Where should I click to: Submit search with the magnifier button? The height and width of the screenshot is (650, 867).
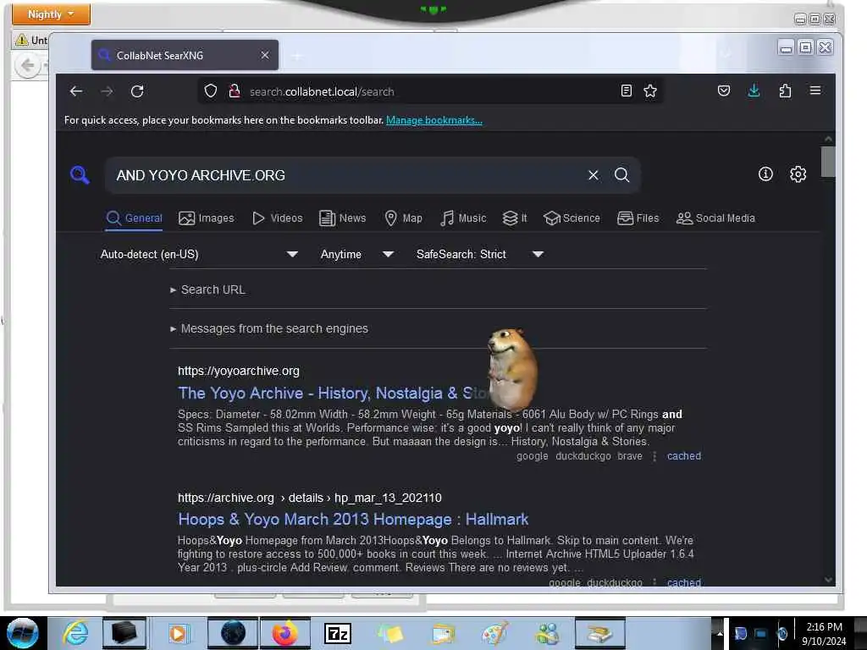point(622,175)
